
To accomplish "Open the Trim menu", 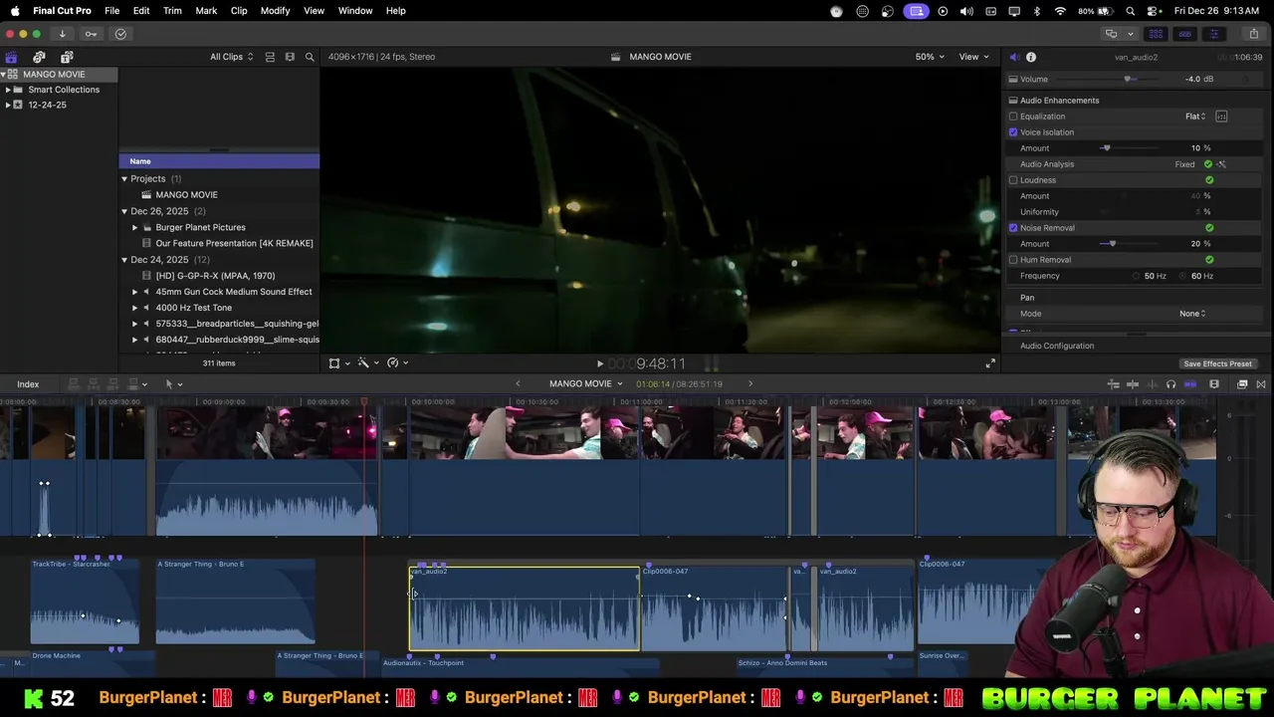I will pos(172,11).
